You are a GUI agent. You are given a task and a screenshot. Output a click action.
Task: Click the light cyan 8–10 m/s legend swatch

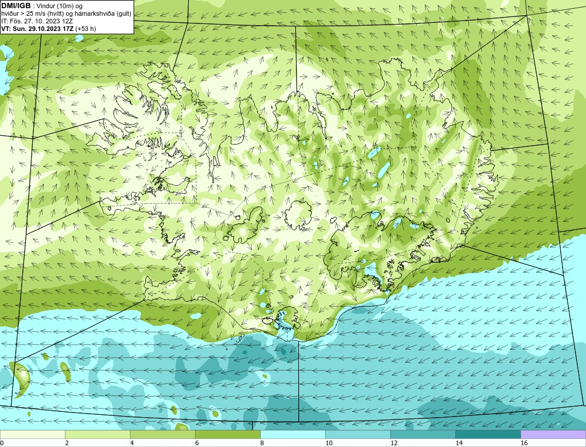pyautogui.click(x=292, y=434)
